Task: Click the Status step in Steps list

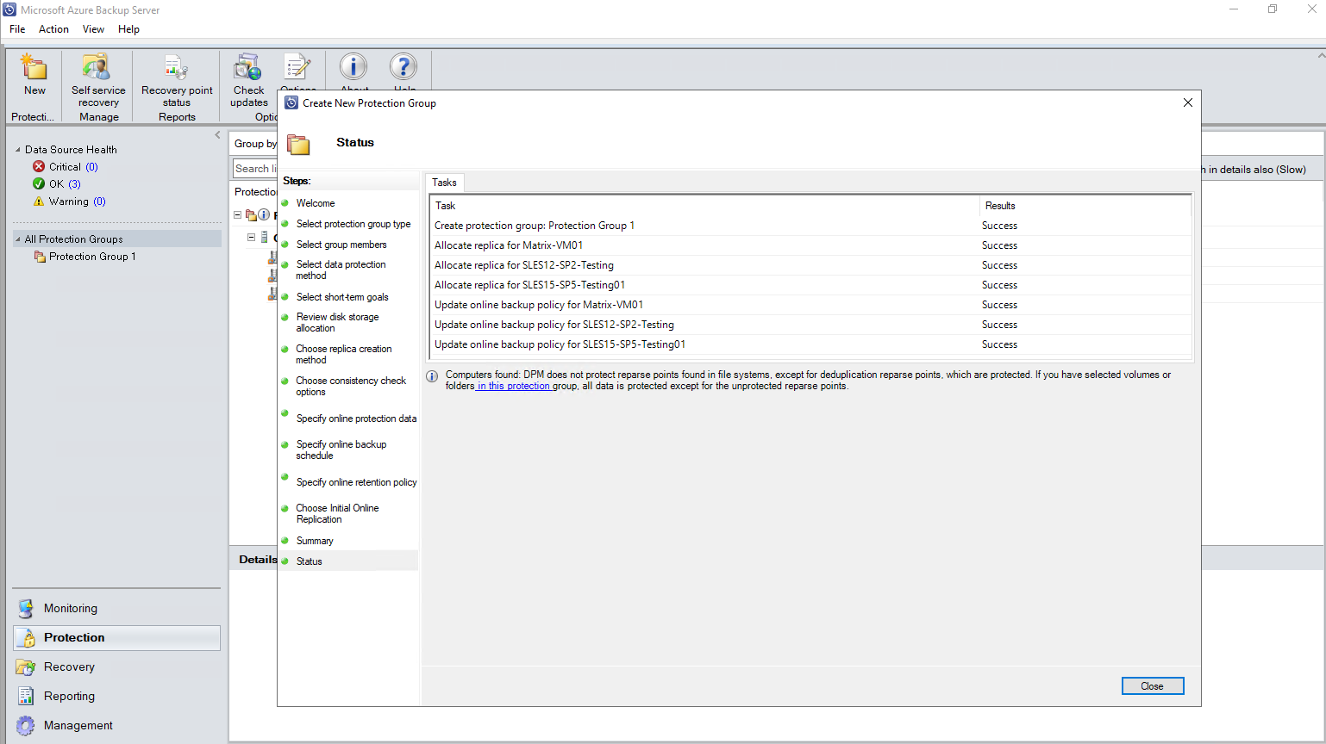Action: tap(309, 561)
